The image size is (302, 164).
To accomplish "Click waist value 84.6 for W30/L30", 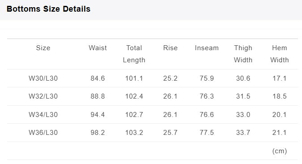I will [98, 78].
